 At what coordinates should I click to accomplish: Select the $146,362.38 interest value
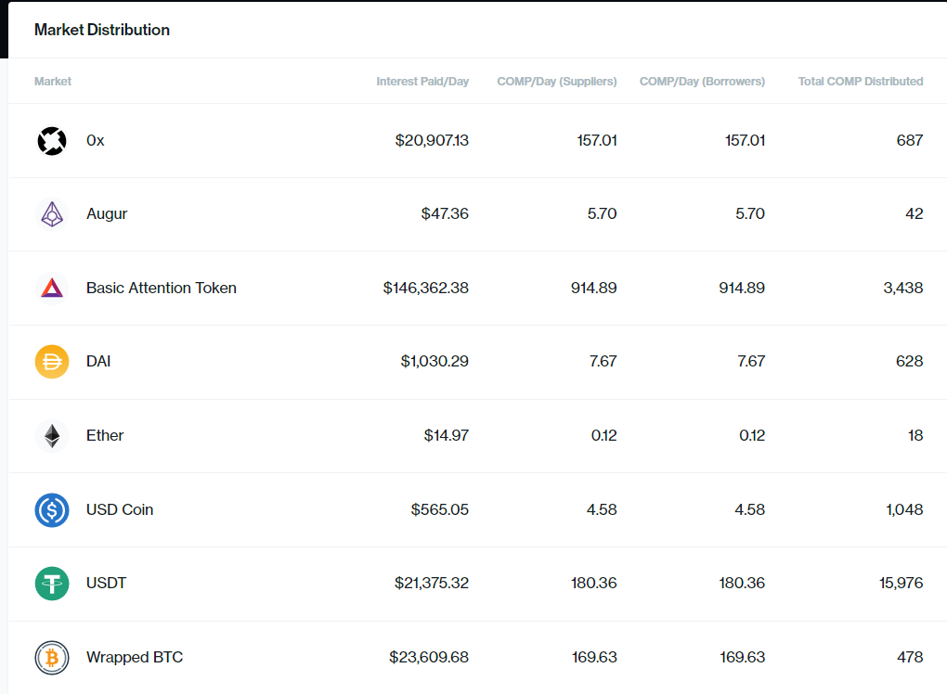(x=426, y=288)
